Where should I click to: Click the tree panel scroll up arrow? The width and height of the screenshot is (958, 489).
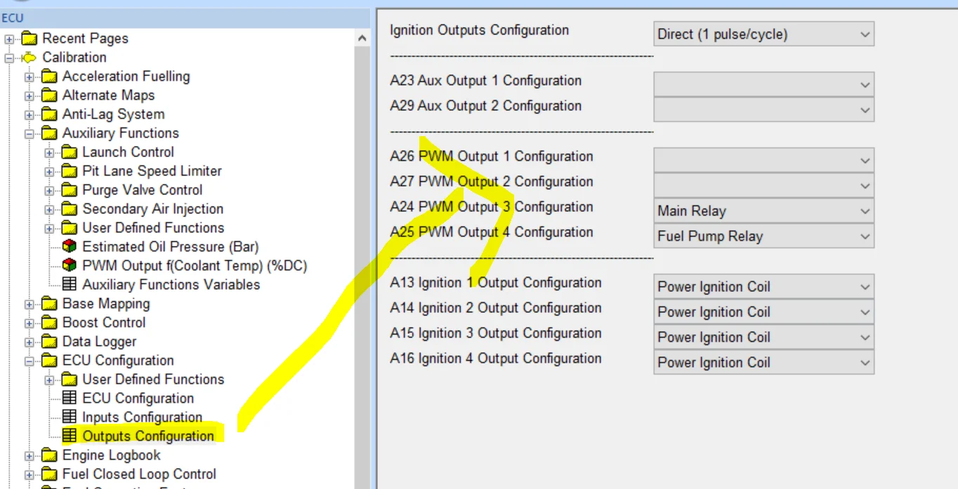[362, 39]
